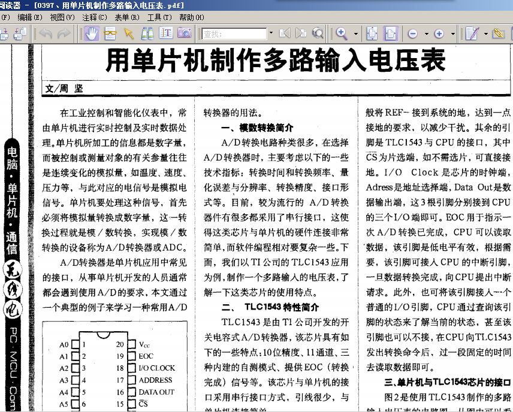
Task: Open the 编辑(E) menu
Action: [30, 17]
